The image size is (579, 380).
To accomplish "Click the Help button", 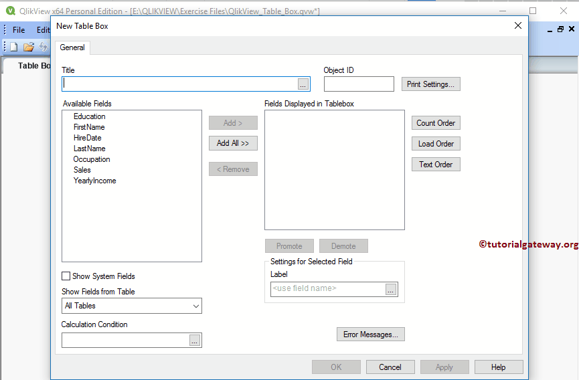I will (499, 367).
